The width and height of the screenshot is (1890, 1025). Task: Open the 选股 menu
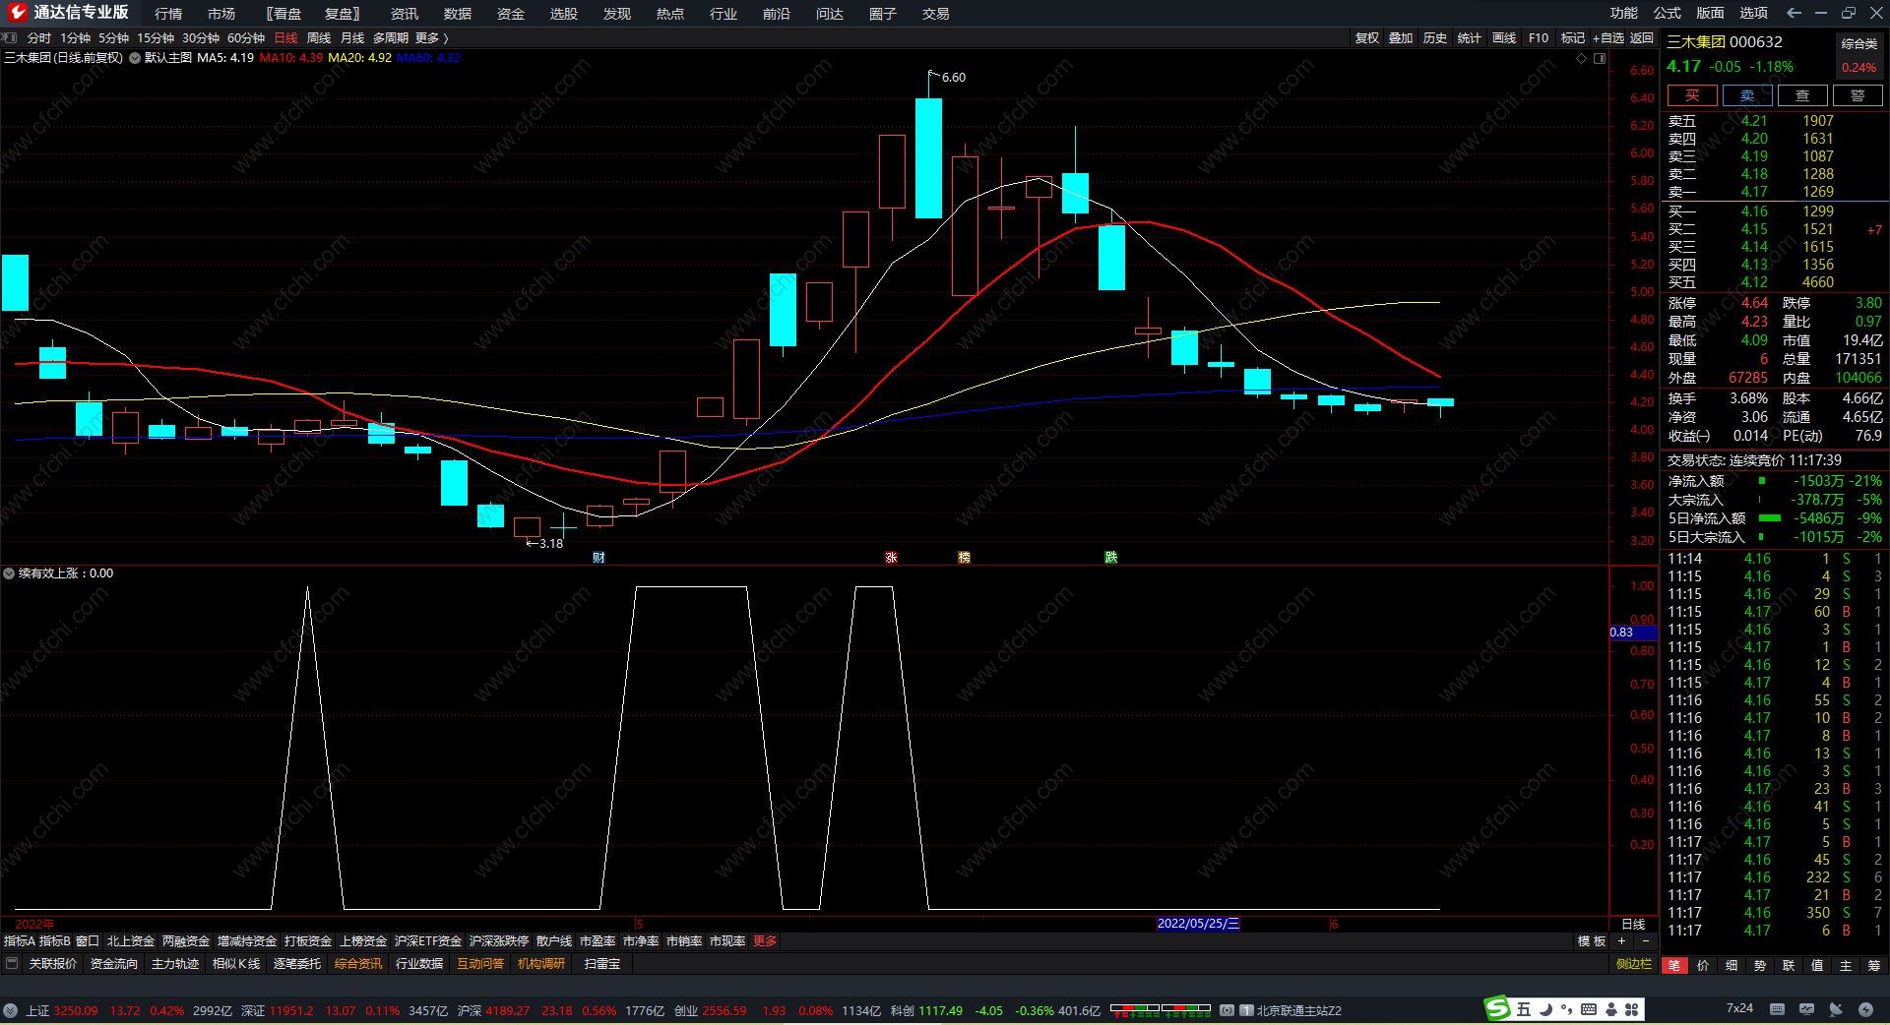click(564, 14)
